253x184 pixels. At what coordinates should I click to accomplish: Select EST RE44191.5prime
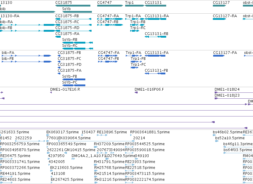click(x=15, y=174)
